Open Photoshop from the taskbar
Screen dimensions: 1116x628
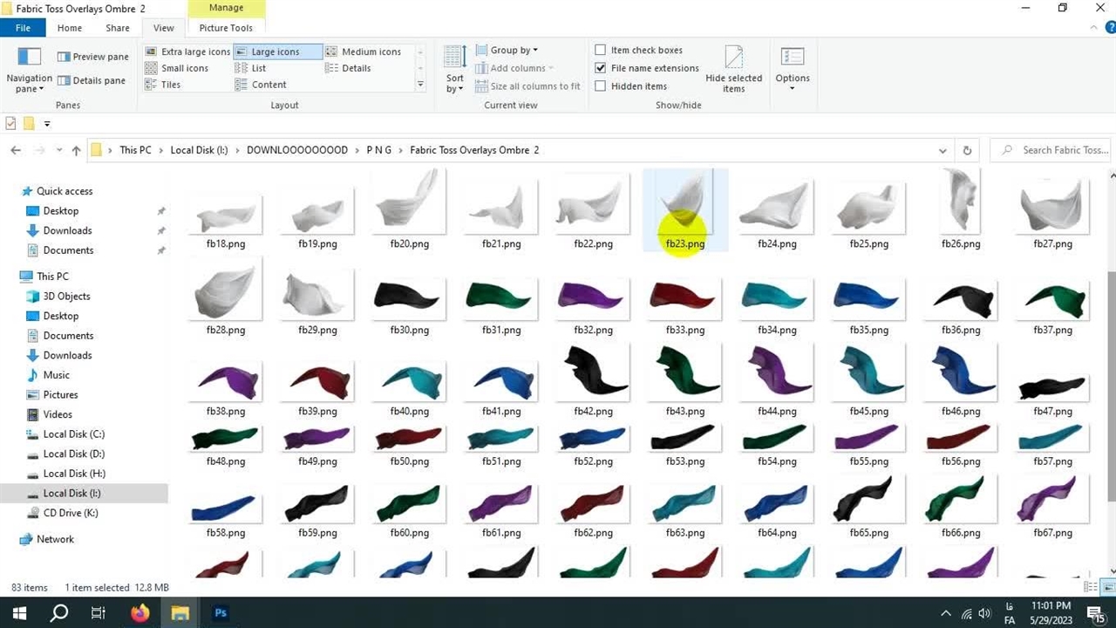(221, 613)
